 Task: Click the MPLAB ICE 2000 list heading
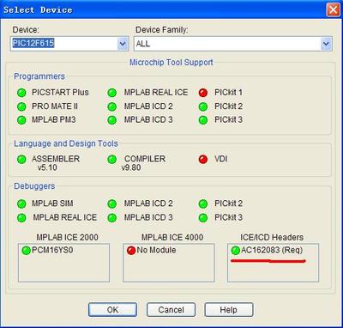[67, 237]
